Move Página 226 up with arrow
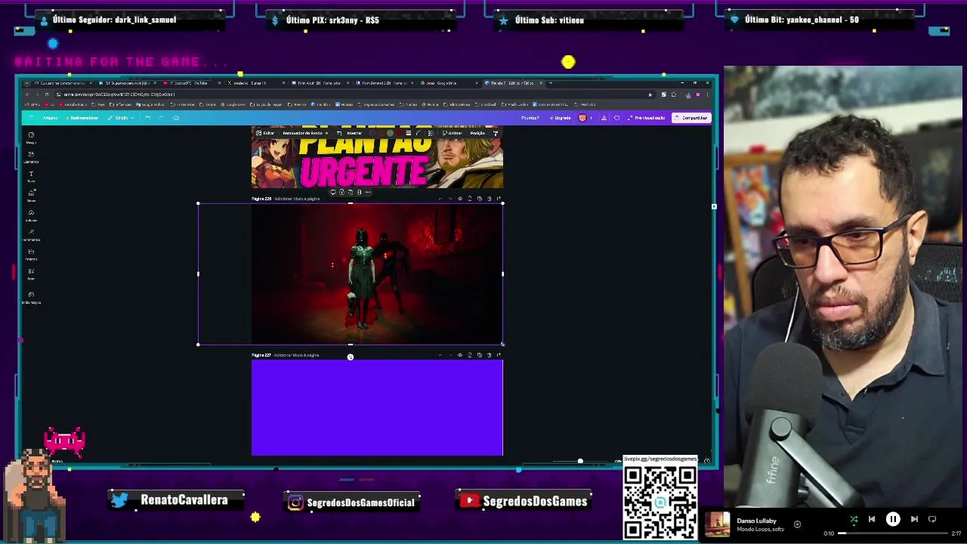Viewport: 967px width, 544px height. point(440,198)
